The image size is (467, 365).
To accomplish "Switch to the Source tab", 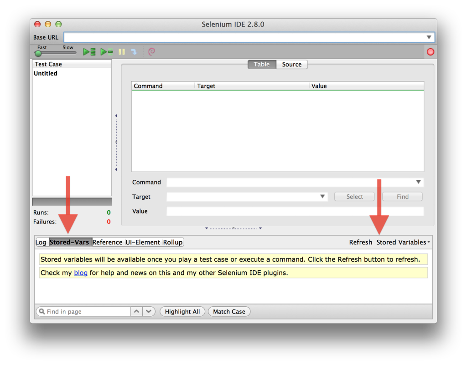I will click(292, 64).
